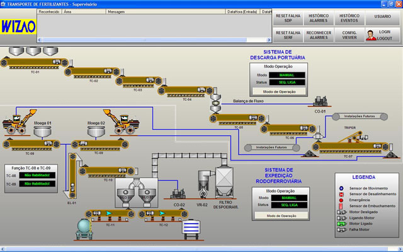Viewport: 403px width, 252px height.
Task: Select the TC-03 conveyor motor icon
Action: [x=150, y=80]
